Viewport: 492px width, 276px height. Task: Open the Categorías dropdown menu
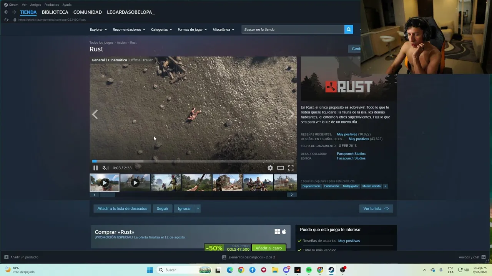(x=161, y=30)
